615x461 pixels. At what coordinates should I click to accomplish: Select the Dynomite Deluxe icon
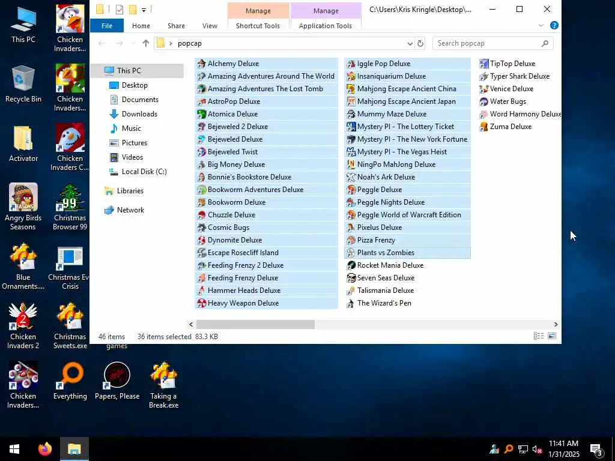(201, 240)
